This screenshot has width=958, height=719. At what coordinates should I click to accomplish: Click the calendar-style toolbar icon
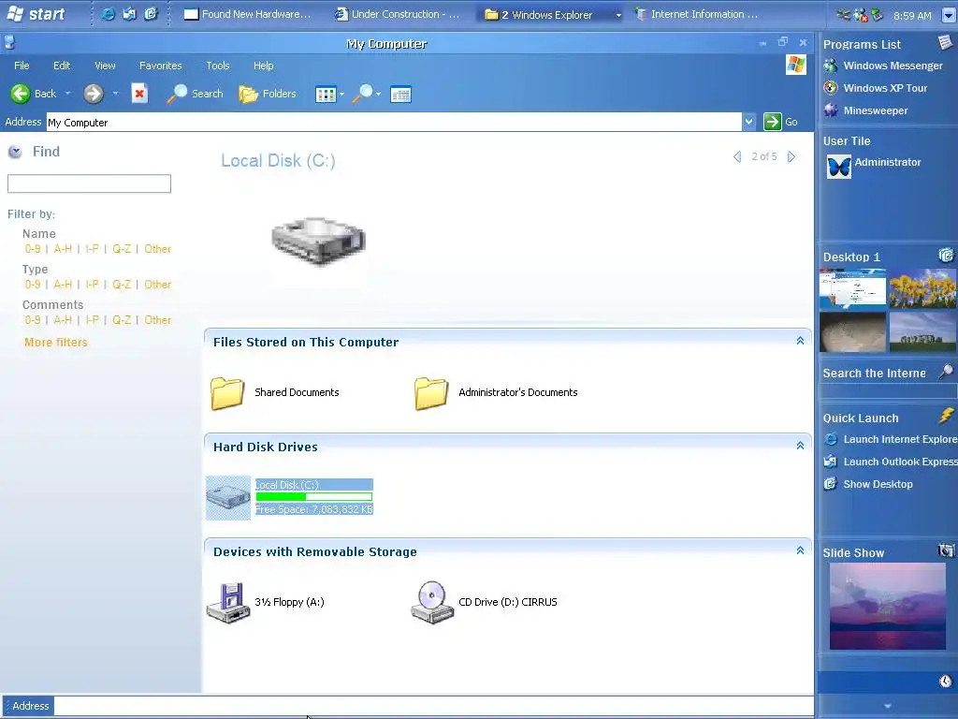[x=400, y=95]
